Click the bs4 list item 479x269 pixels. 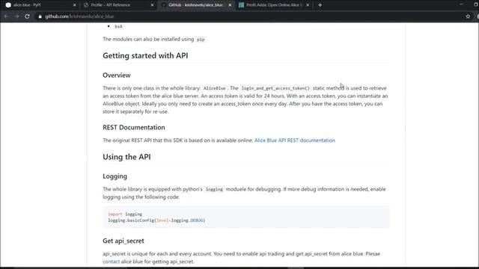click(x=118, y=27)
